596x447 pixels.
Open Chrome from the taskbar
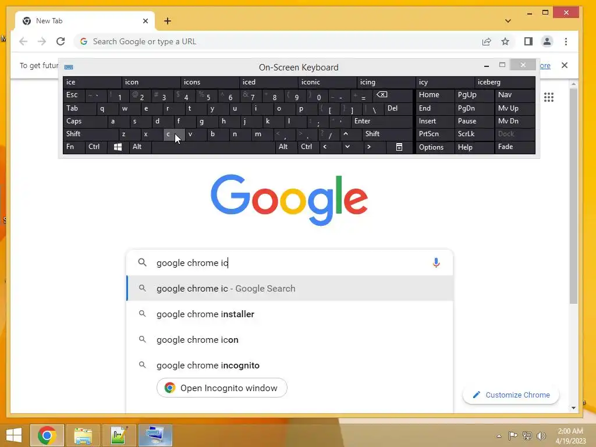[47, 435]
